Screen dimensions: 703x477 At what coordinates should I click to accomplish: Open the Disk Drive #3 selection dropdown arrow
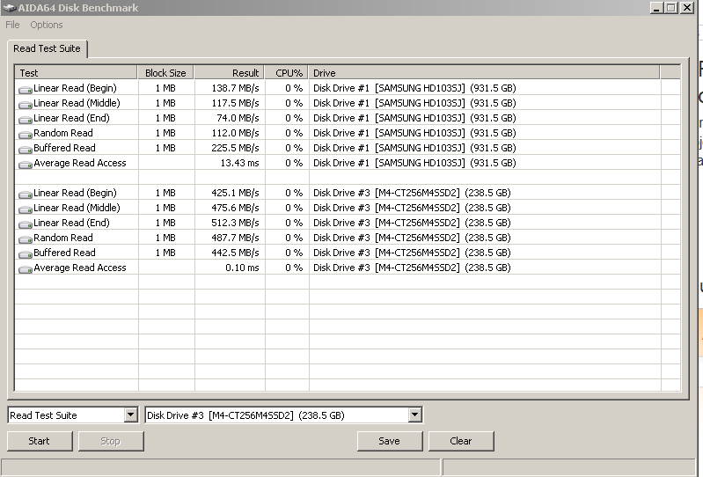(x=414, y=415)
